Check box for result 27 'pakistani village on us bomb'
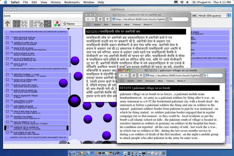This screenshot has height=156, width=234. 7,127
